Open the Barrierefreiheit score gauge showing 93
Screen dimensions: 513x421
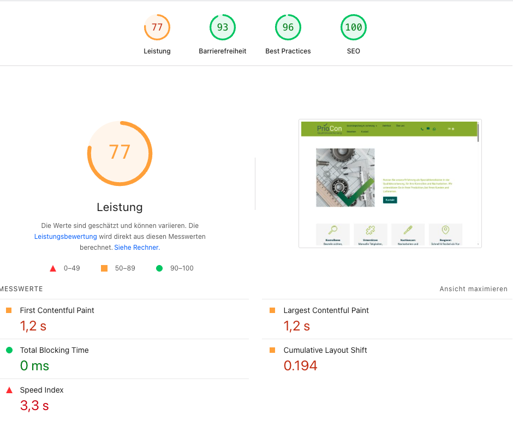click(x=223, y=27)
